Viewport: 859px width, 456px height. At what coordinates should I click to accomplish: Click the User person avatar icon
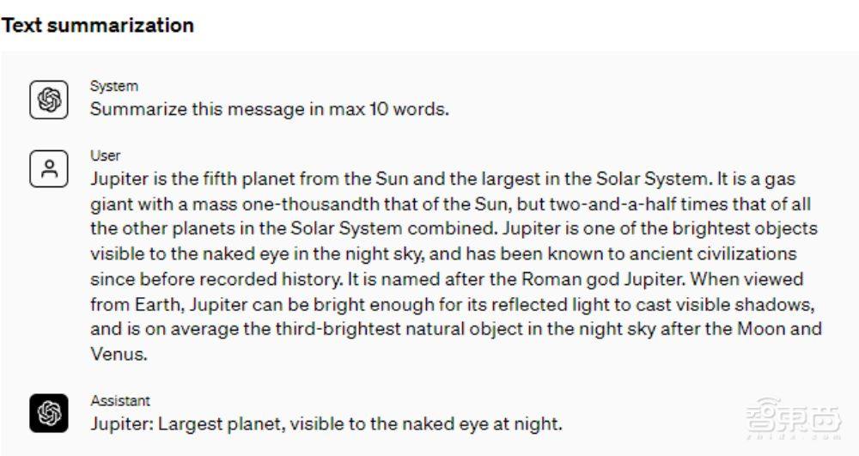pyautogui.click(x=49, y=169)
